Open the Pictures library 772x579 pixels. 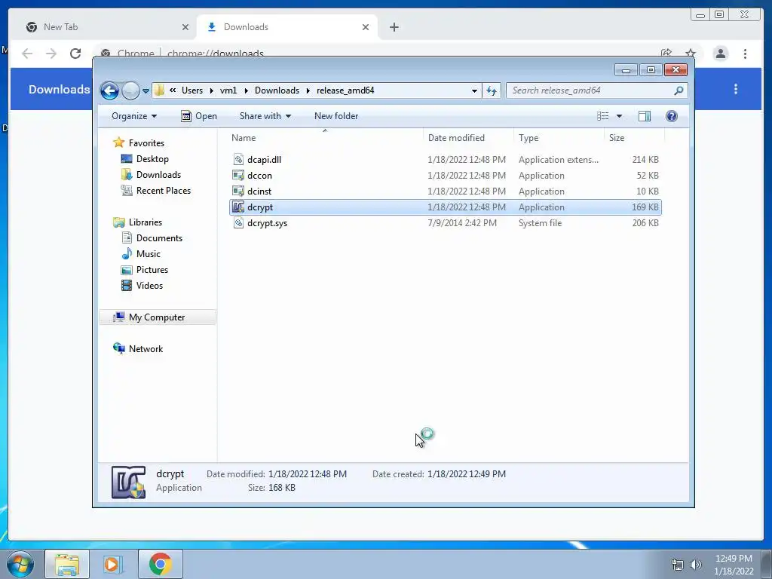pos(152,270)
